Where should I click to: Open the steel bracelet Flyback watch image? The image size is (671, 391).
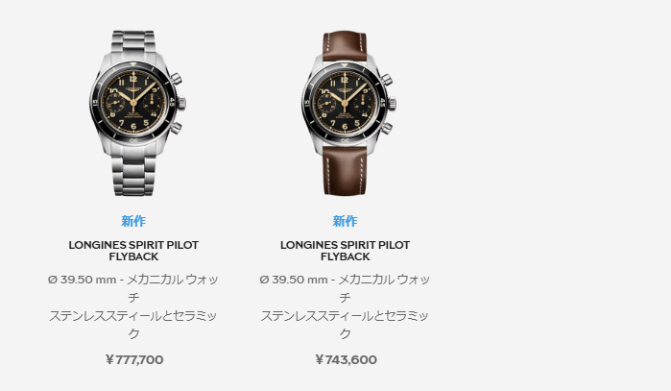pyautogui.click(x=137, y=113)
